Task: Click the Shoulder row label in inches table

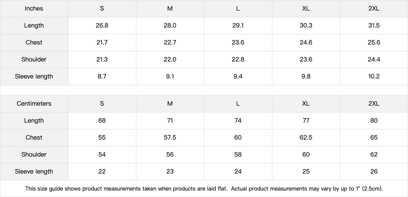Action: coord(34,59)
